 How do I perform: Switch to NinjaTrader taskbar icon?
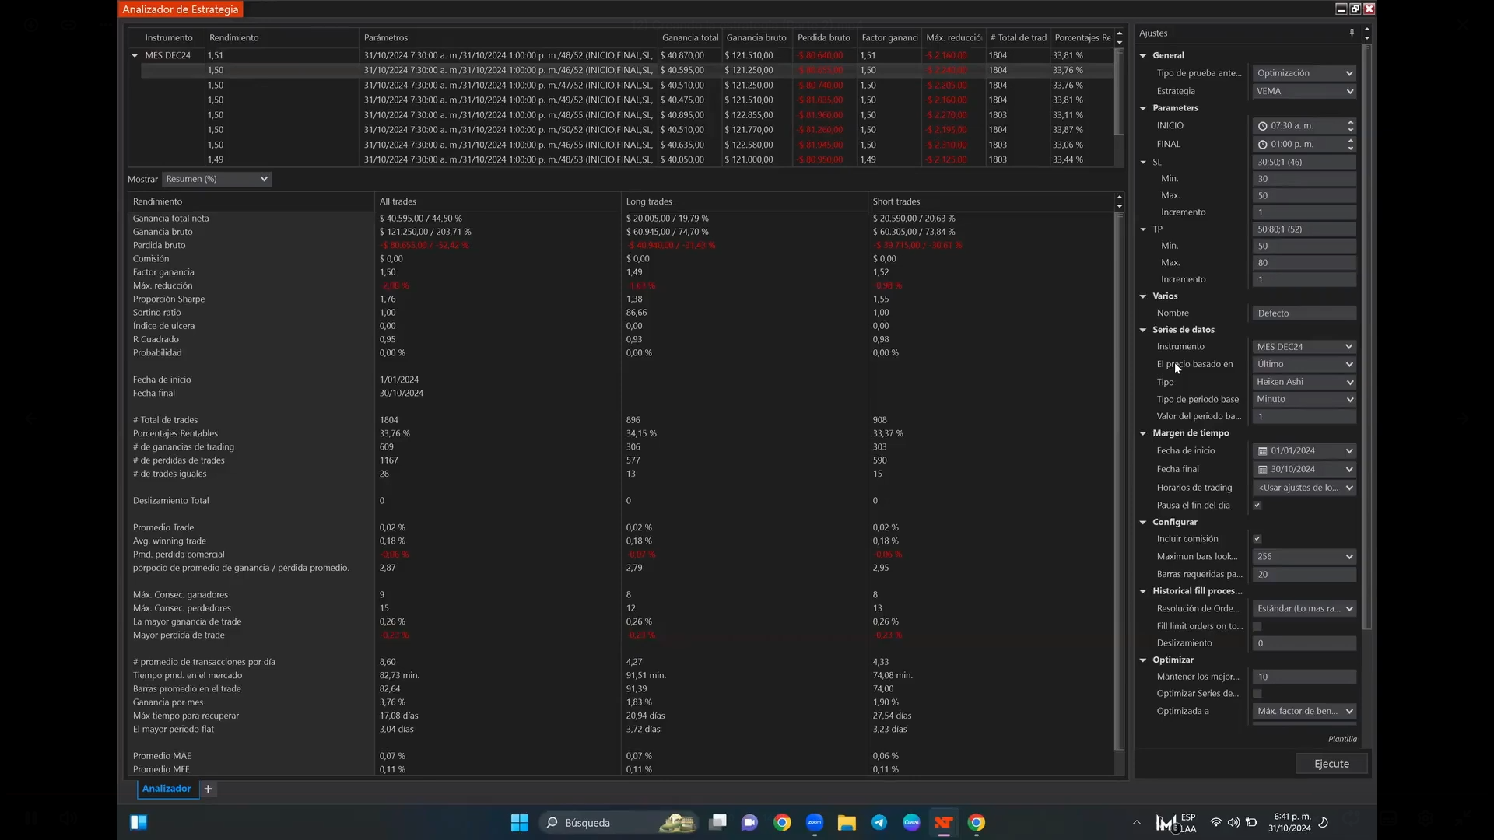tap(944, 822)
